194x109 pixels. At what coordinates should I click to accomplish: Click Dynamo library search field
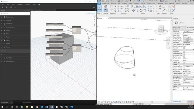15,13
